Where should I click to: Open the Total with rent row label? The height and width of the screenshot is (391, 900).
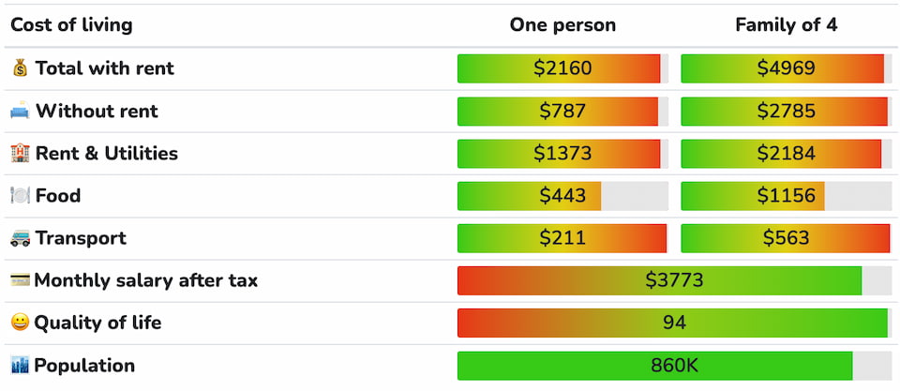tap(104, 68)
